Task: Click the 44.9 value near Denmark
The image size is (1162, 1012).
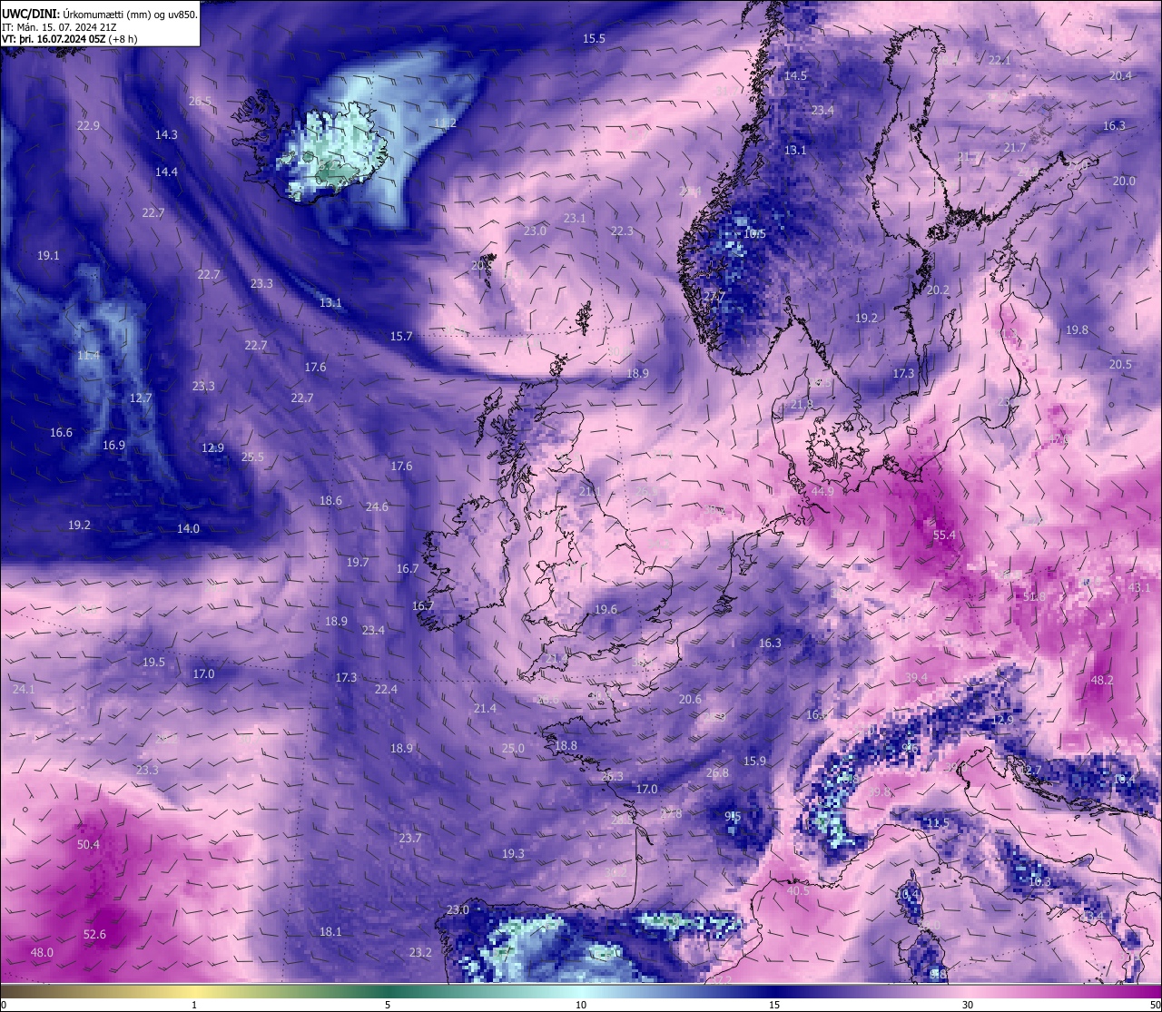Action: pyautogui.click(x=822, y=491)
